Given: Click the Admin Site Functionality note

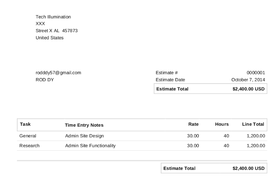Looking at the screenshot, I should pyautogui.click(x=90, y=146).
